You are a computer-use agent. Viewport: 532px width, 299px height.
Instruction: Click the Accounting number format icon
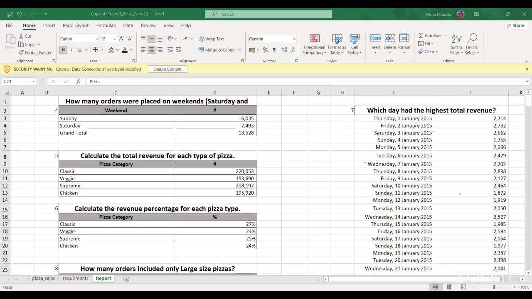tap(252, 50)
